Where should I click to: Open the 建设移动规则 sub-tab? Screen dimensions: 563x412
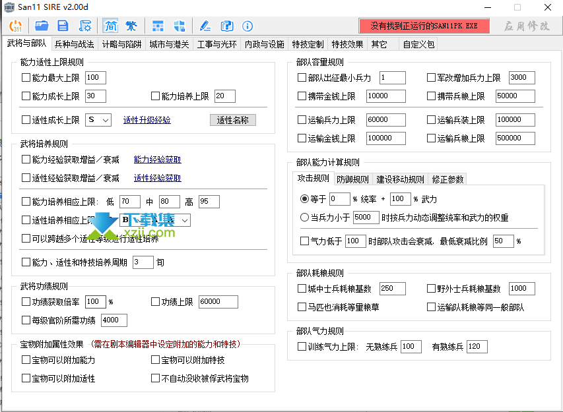click(x=400, y=179)
